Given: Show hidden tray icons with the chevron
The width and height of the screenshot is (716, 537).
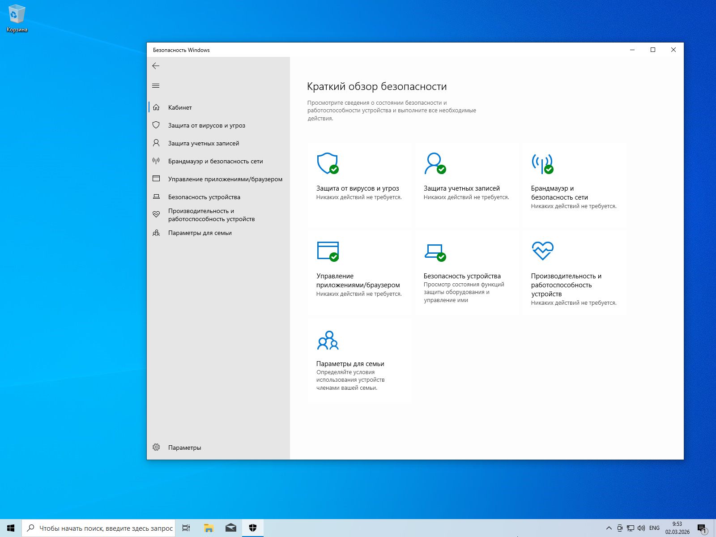Looking at the screenshot, I should [609, 528].
